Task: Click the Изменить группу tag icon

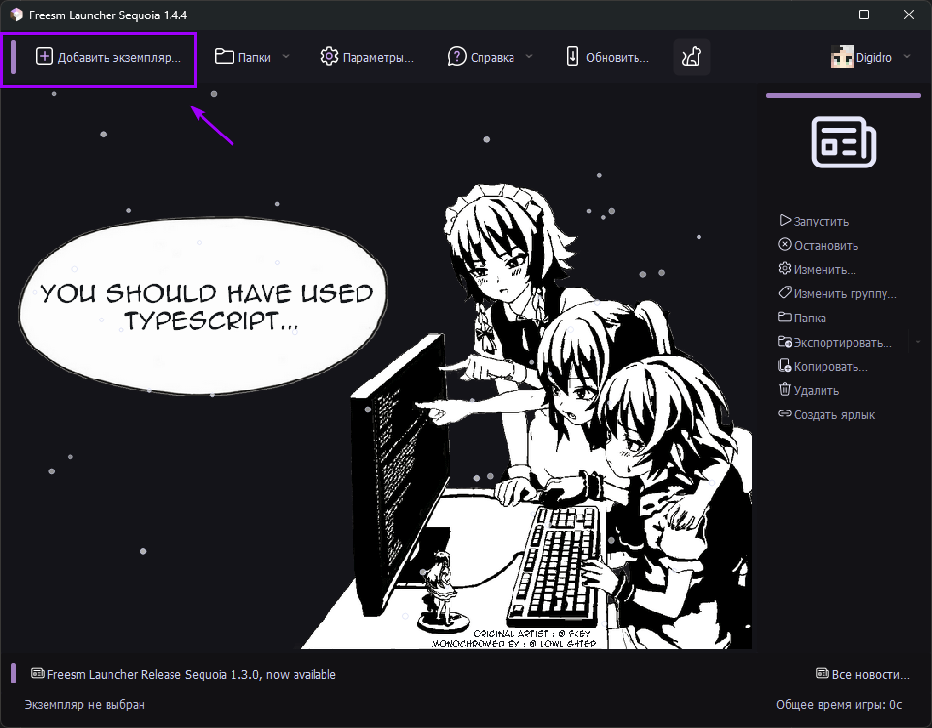Action: pyautogui.click(x=785, y=293)
